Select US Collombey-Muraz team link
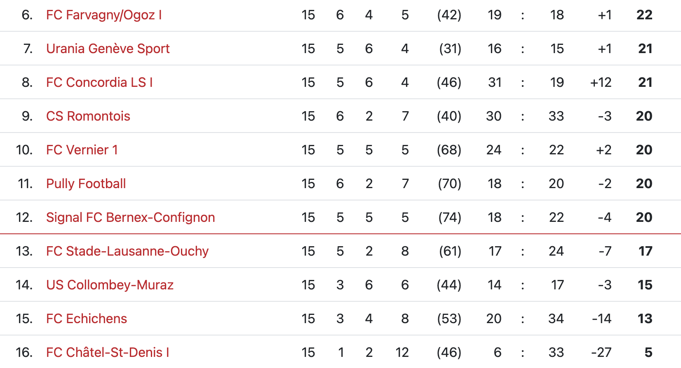This screenshot has height=368, width=681. [x=110, y=285]
